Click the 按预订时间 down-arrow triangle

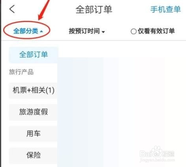point(103,32)
